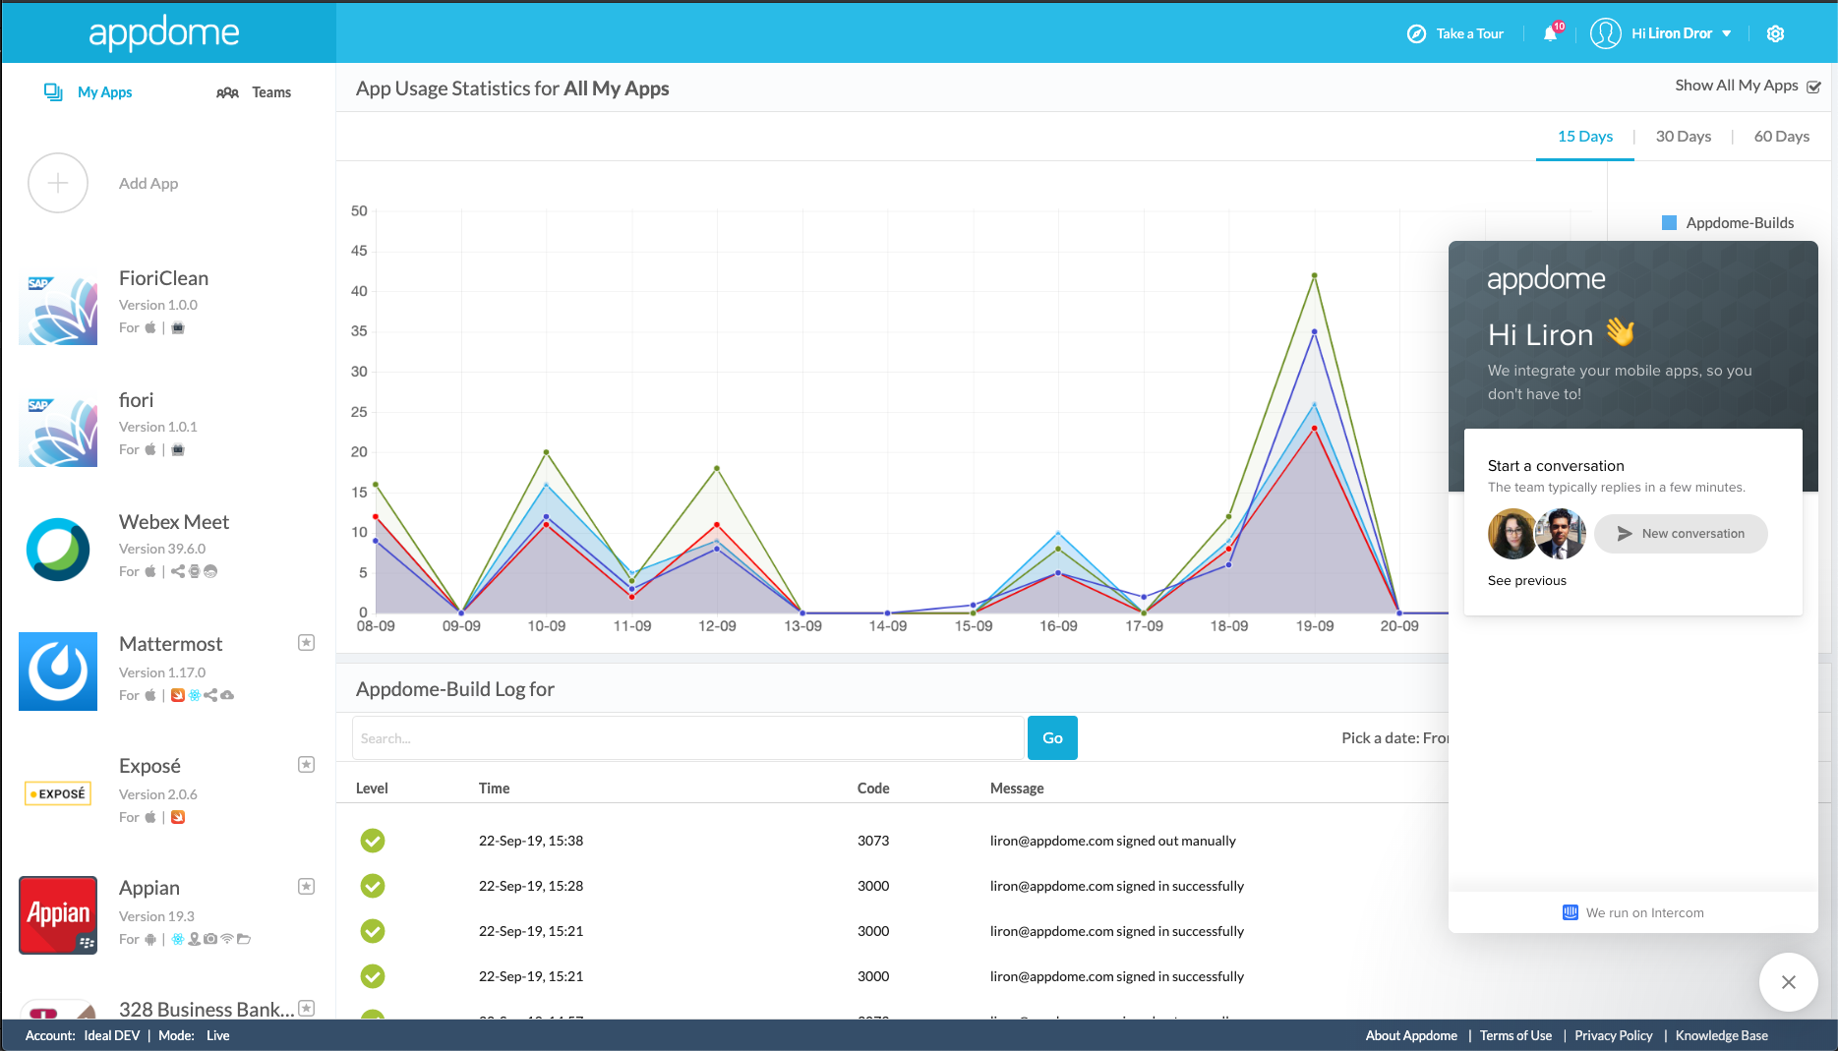Open Terms of Use footer link

[1515, 1036]
